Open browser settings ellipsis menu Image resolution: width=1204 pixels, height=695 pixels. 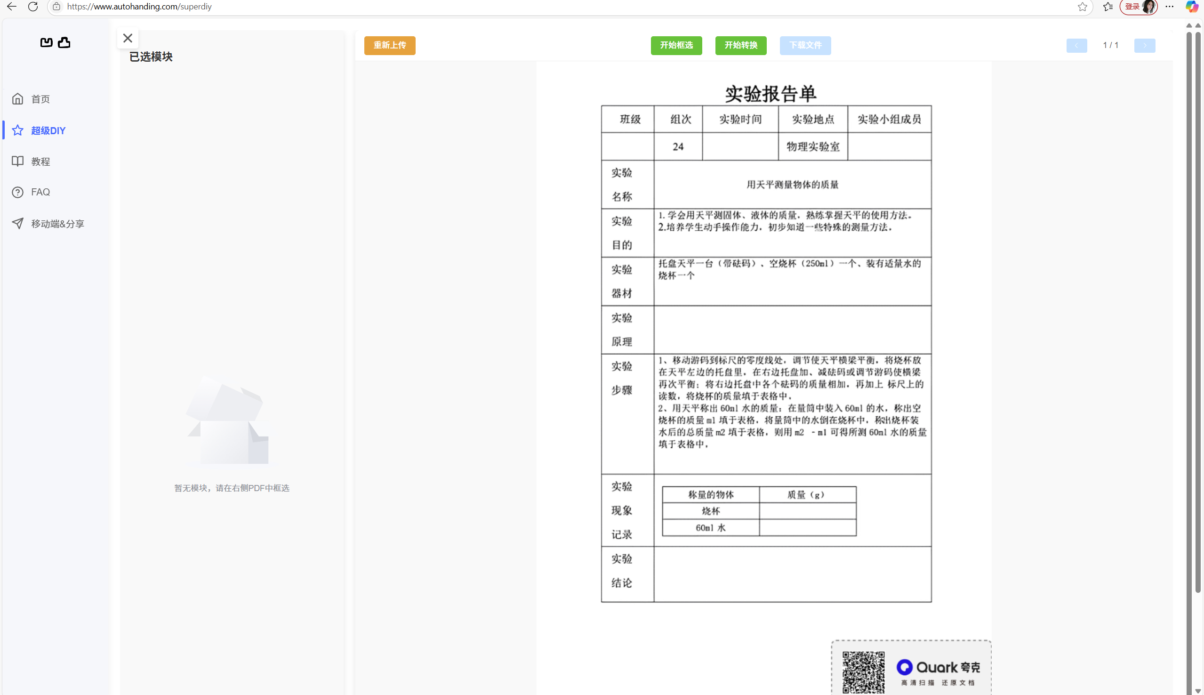tap(1169, 7)
